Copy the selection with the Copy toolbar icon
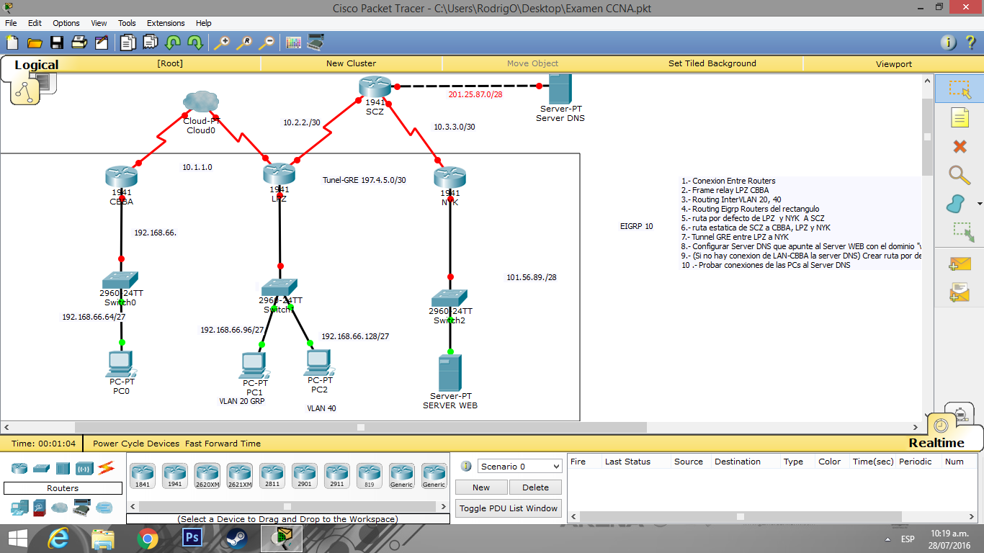The width and height of the screenshot is (984, 553). [x=128, y=42]
